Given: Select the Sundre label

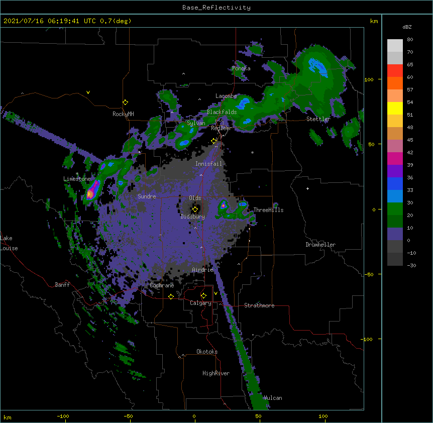Looking at the screenshot, I should (147, 196).
